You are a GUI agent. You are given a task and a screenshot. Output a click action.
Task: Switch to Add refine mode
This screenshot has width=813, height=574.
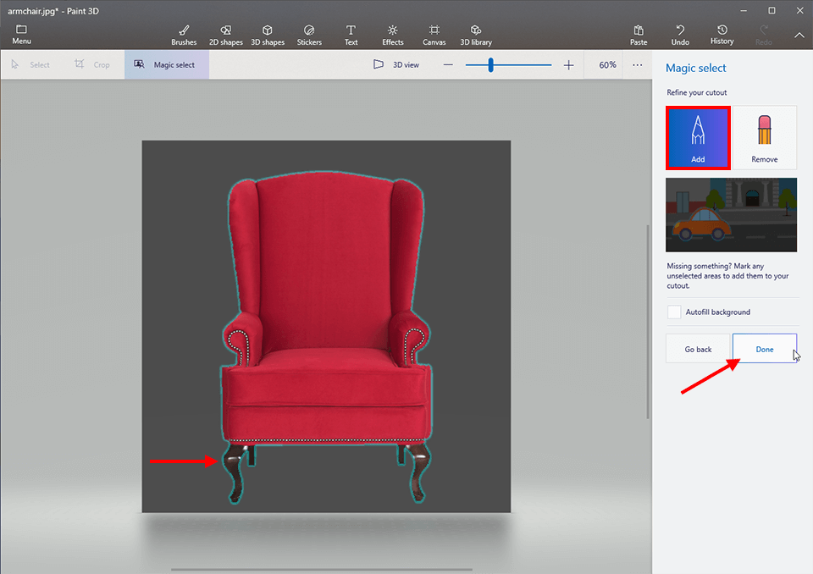click(698, 137)
